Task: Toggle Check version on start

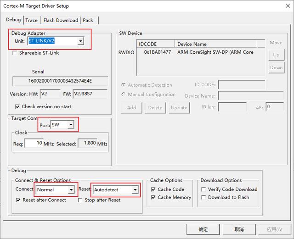Action: 17,106
